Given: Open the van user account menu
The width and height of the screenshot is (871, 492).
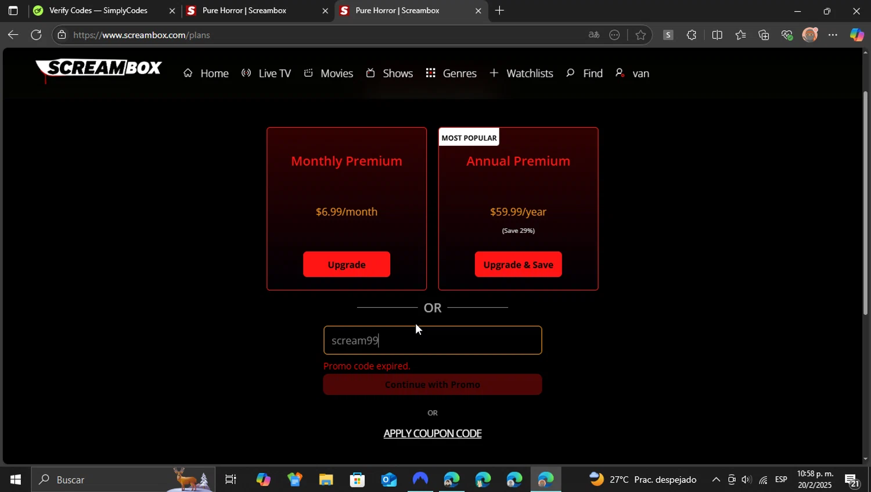Looking at the screenshot, I should (632, 73).
